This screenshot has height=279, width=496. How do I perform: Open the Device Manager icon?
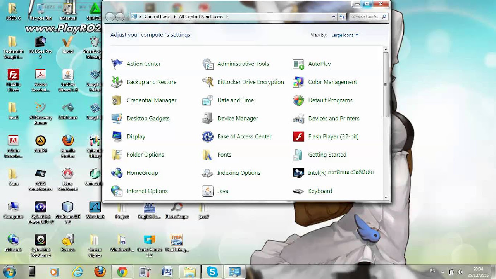[208, 119]
